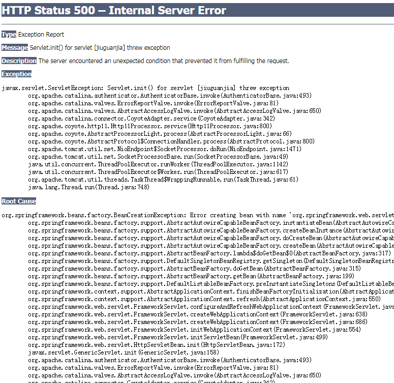394x383 pixels.
Task: Click the NioEndpoint.java:1471 stack line
Action: pyautogui.click(x=165, y=149)
